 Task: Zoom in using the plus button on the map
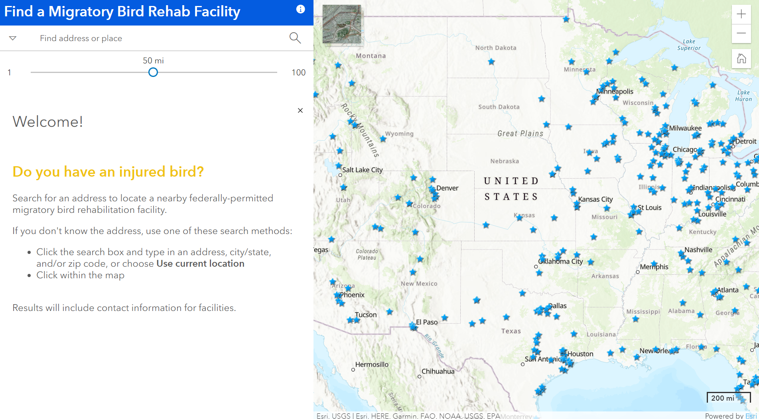click(741, 14)
